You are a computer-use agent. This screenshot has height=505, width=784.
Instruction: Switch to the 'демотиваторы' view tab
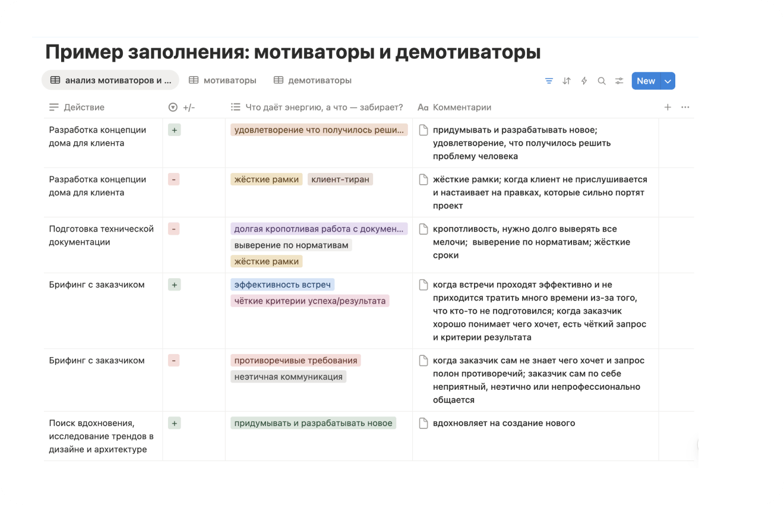(312, 80)
